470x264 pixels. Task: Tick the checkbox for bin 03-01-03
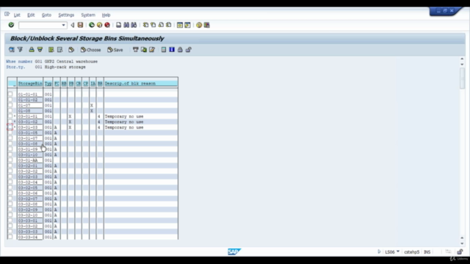[10, 127]
